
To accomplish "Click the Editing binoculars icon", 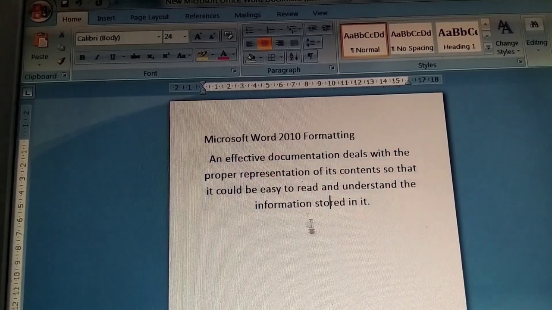I will [534, 25].
